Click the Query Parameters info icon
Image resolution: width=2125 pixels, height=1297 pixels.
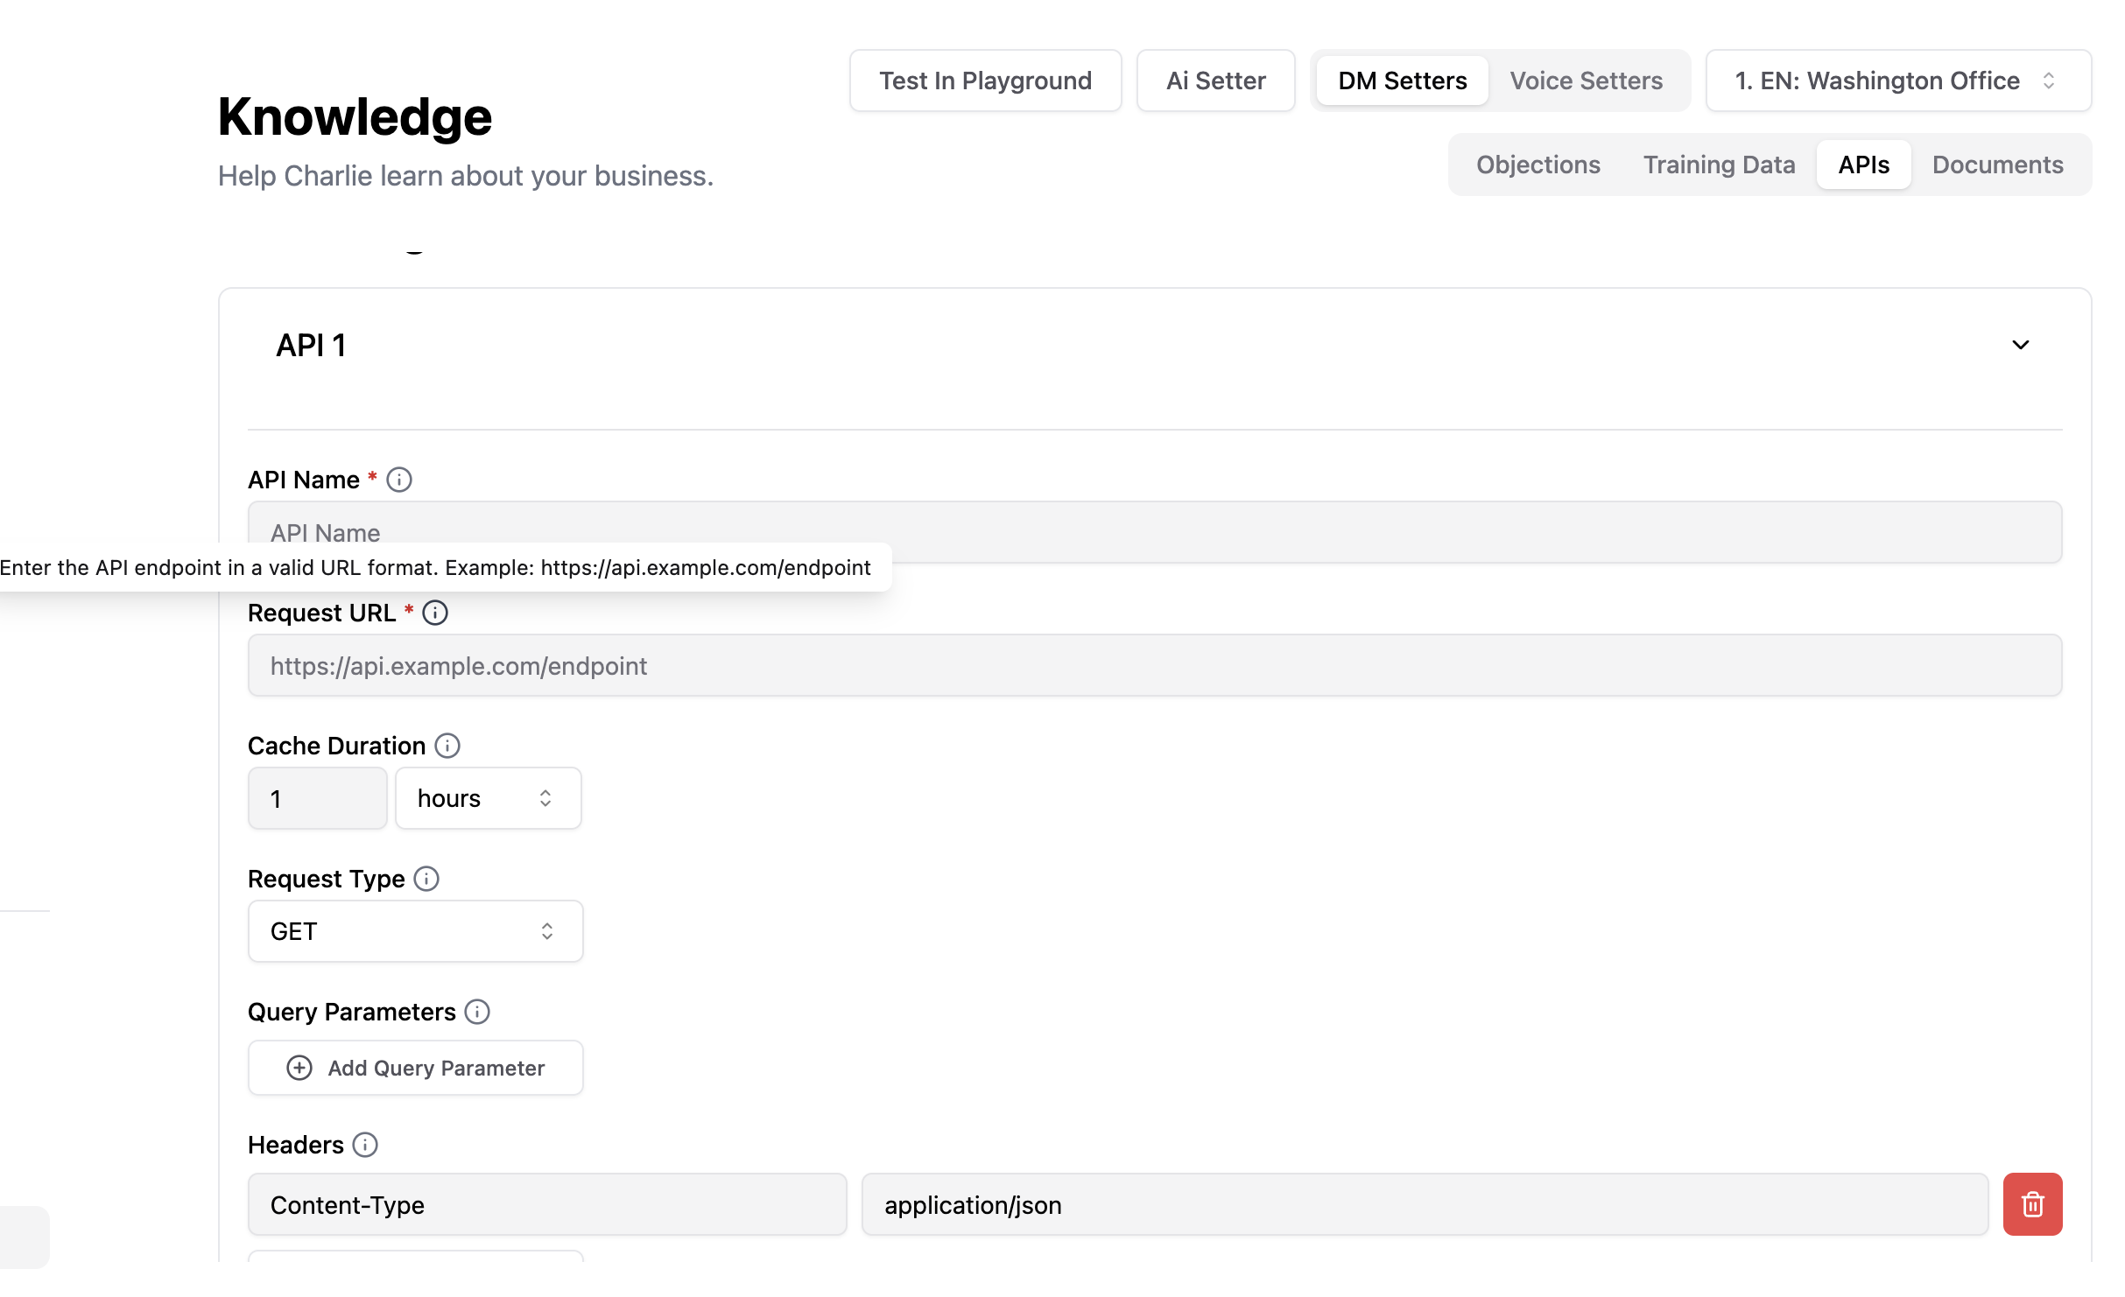coord(477,1012)
